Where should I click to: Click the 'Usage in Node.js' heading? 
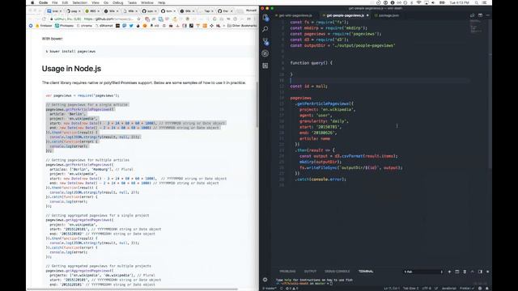(71, 69)
